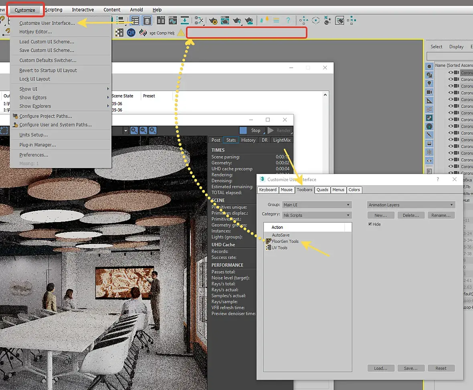Screen dimensions: 473x390
Task: Switch to the LightMix tab
Action: pyautogui.click(x=282, y=140)
